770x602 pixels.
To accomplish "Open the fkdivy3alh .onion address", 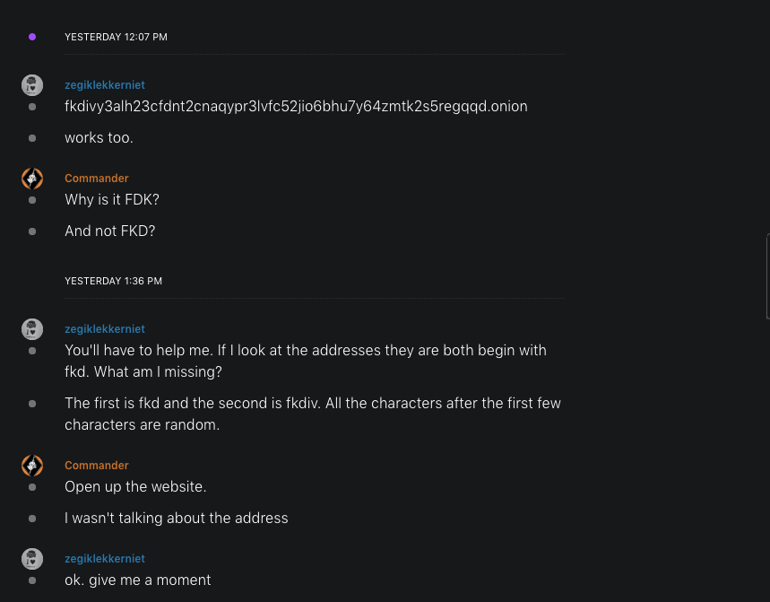I will tap(296, 107).
